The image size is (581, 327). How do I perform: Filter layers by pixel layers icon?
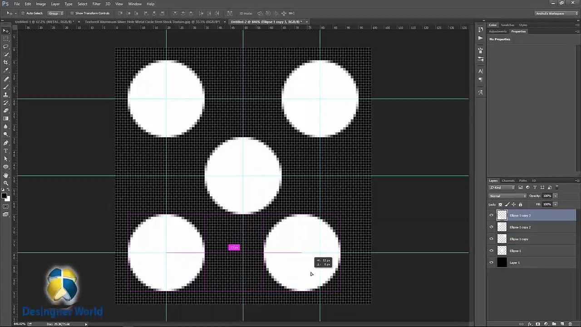tap(521, 188)
